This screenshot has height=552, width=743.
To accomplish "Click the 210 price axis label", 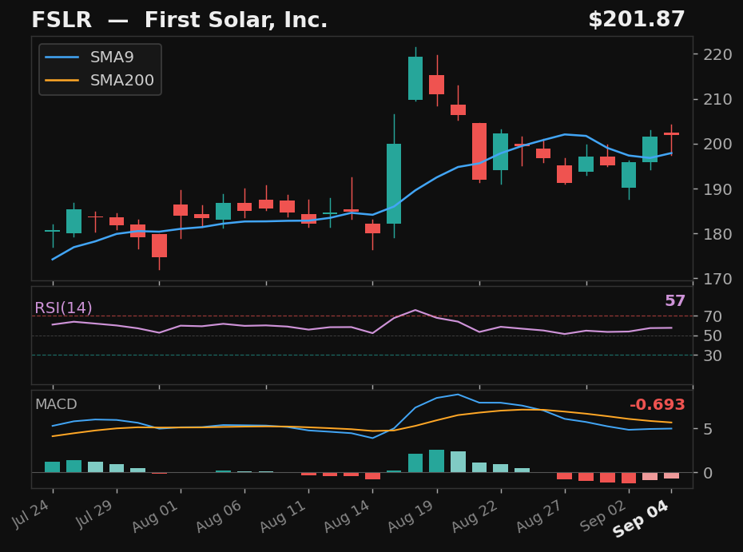I will pos(717,100).
